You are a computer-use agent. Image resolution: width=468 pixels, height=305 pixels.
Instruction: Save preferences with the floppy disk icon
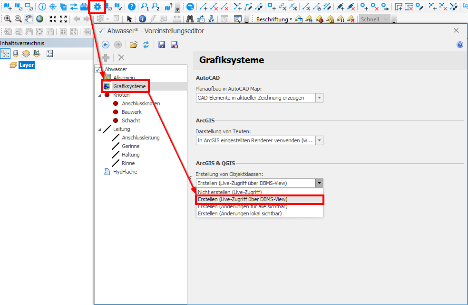(x=162, y=45)
